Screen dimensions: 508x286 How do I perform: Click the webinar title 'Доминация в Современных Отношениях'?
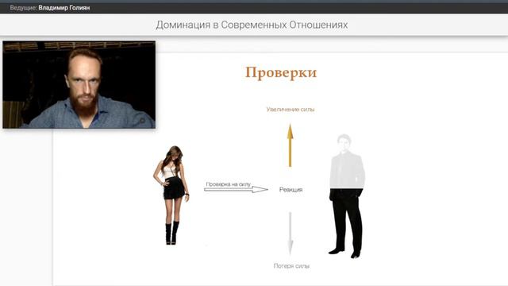point(252,25)
